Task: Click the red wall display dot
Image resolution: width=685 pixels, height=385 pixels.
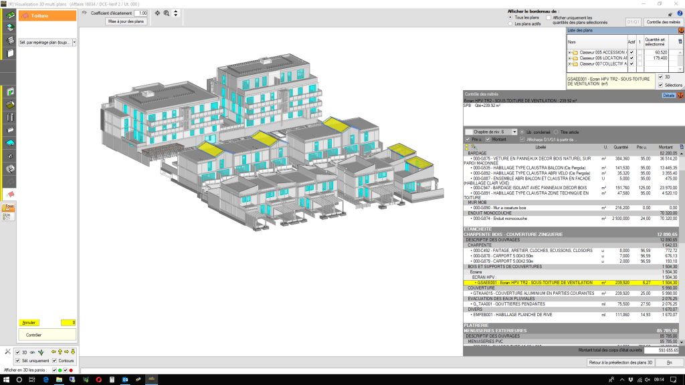Action: point(71,370)
